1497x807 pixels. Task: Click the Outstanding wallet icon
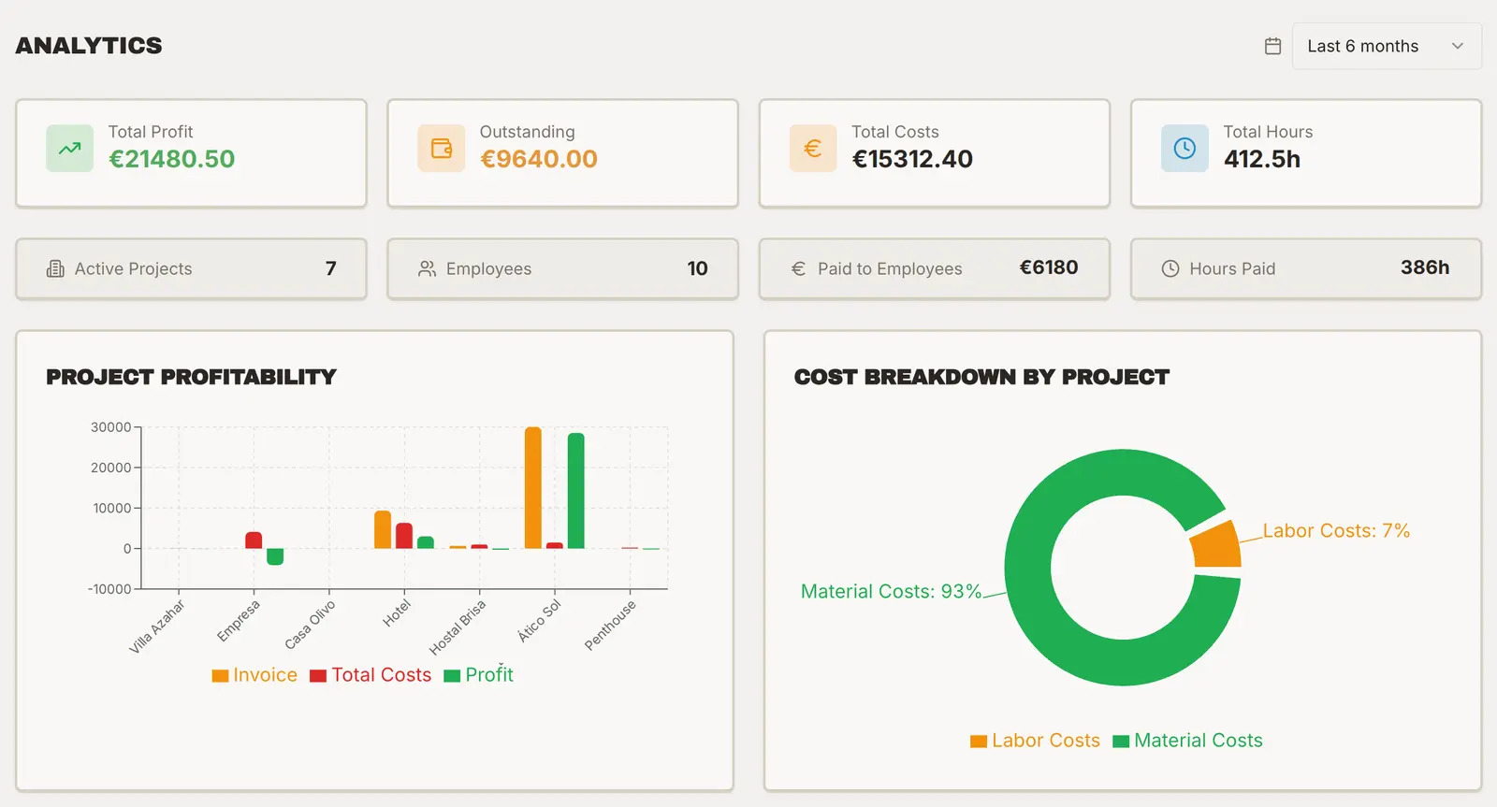point(442,148)
